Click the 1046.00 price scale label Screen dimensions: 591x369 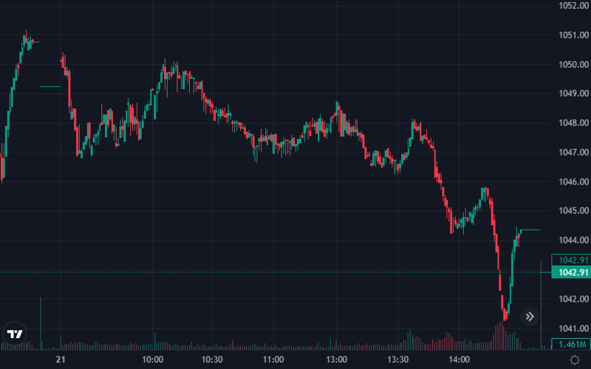[573, 182]
